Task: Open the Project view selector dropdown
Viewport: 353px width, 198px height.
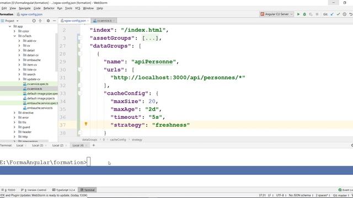Action: pos(10,21)
